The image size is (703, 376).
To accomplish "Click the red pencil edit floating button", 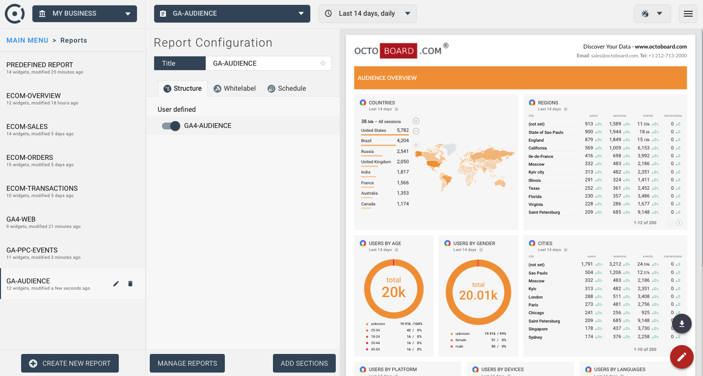I will [x=682, y=357].
